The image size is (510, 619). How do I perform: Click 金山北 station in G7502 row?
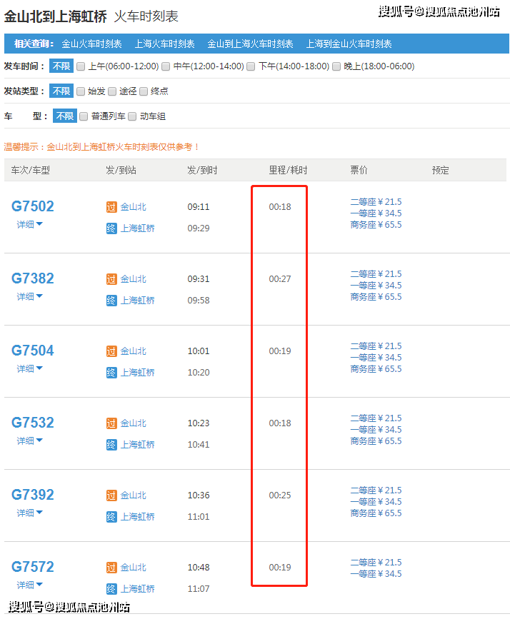coord(133,207)
